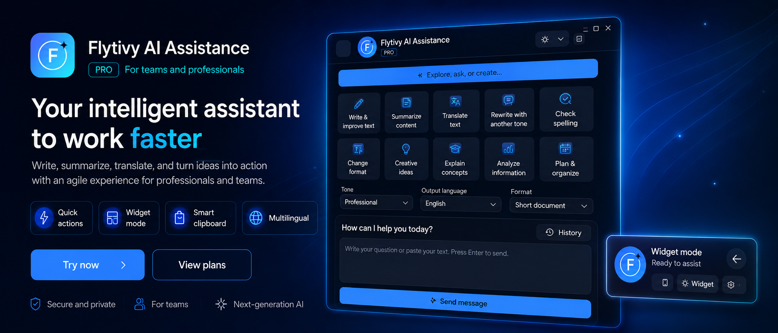Click the Secure and private shield icon
The image size is (778, 333).
click(x=36, y=304)
